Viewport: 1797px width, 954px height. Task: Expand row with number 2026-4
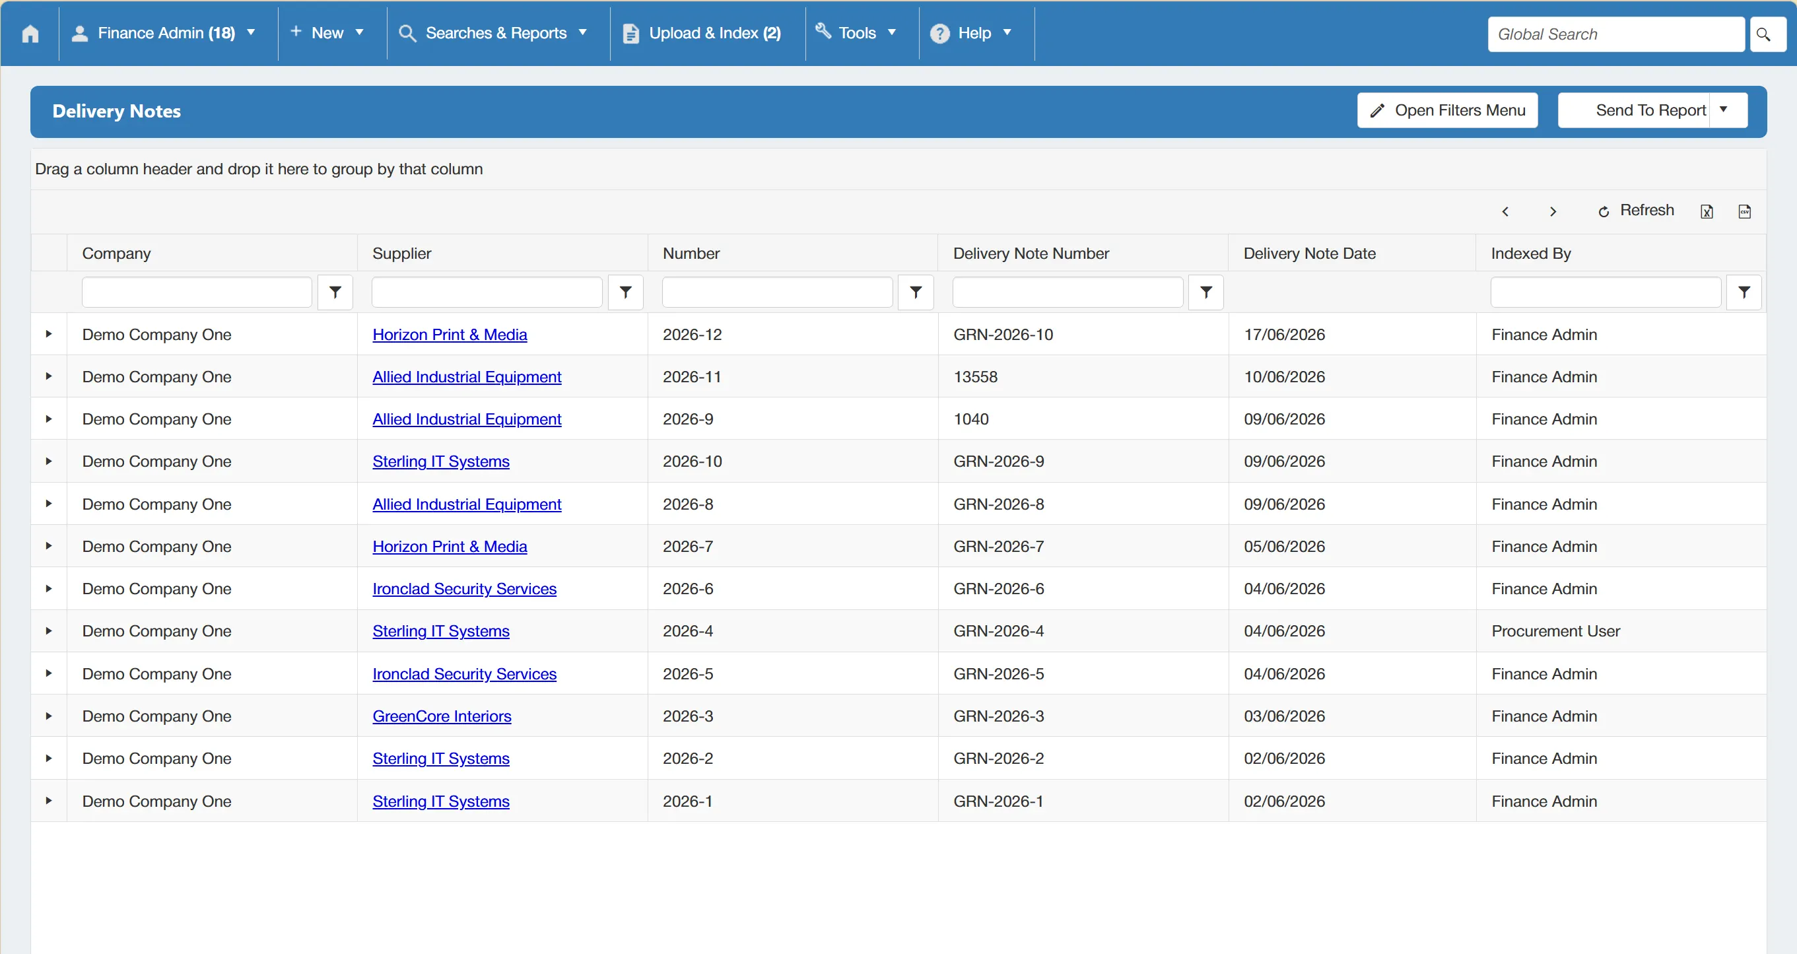49,631
